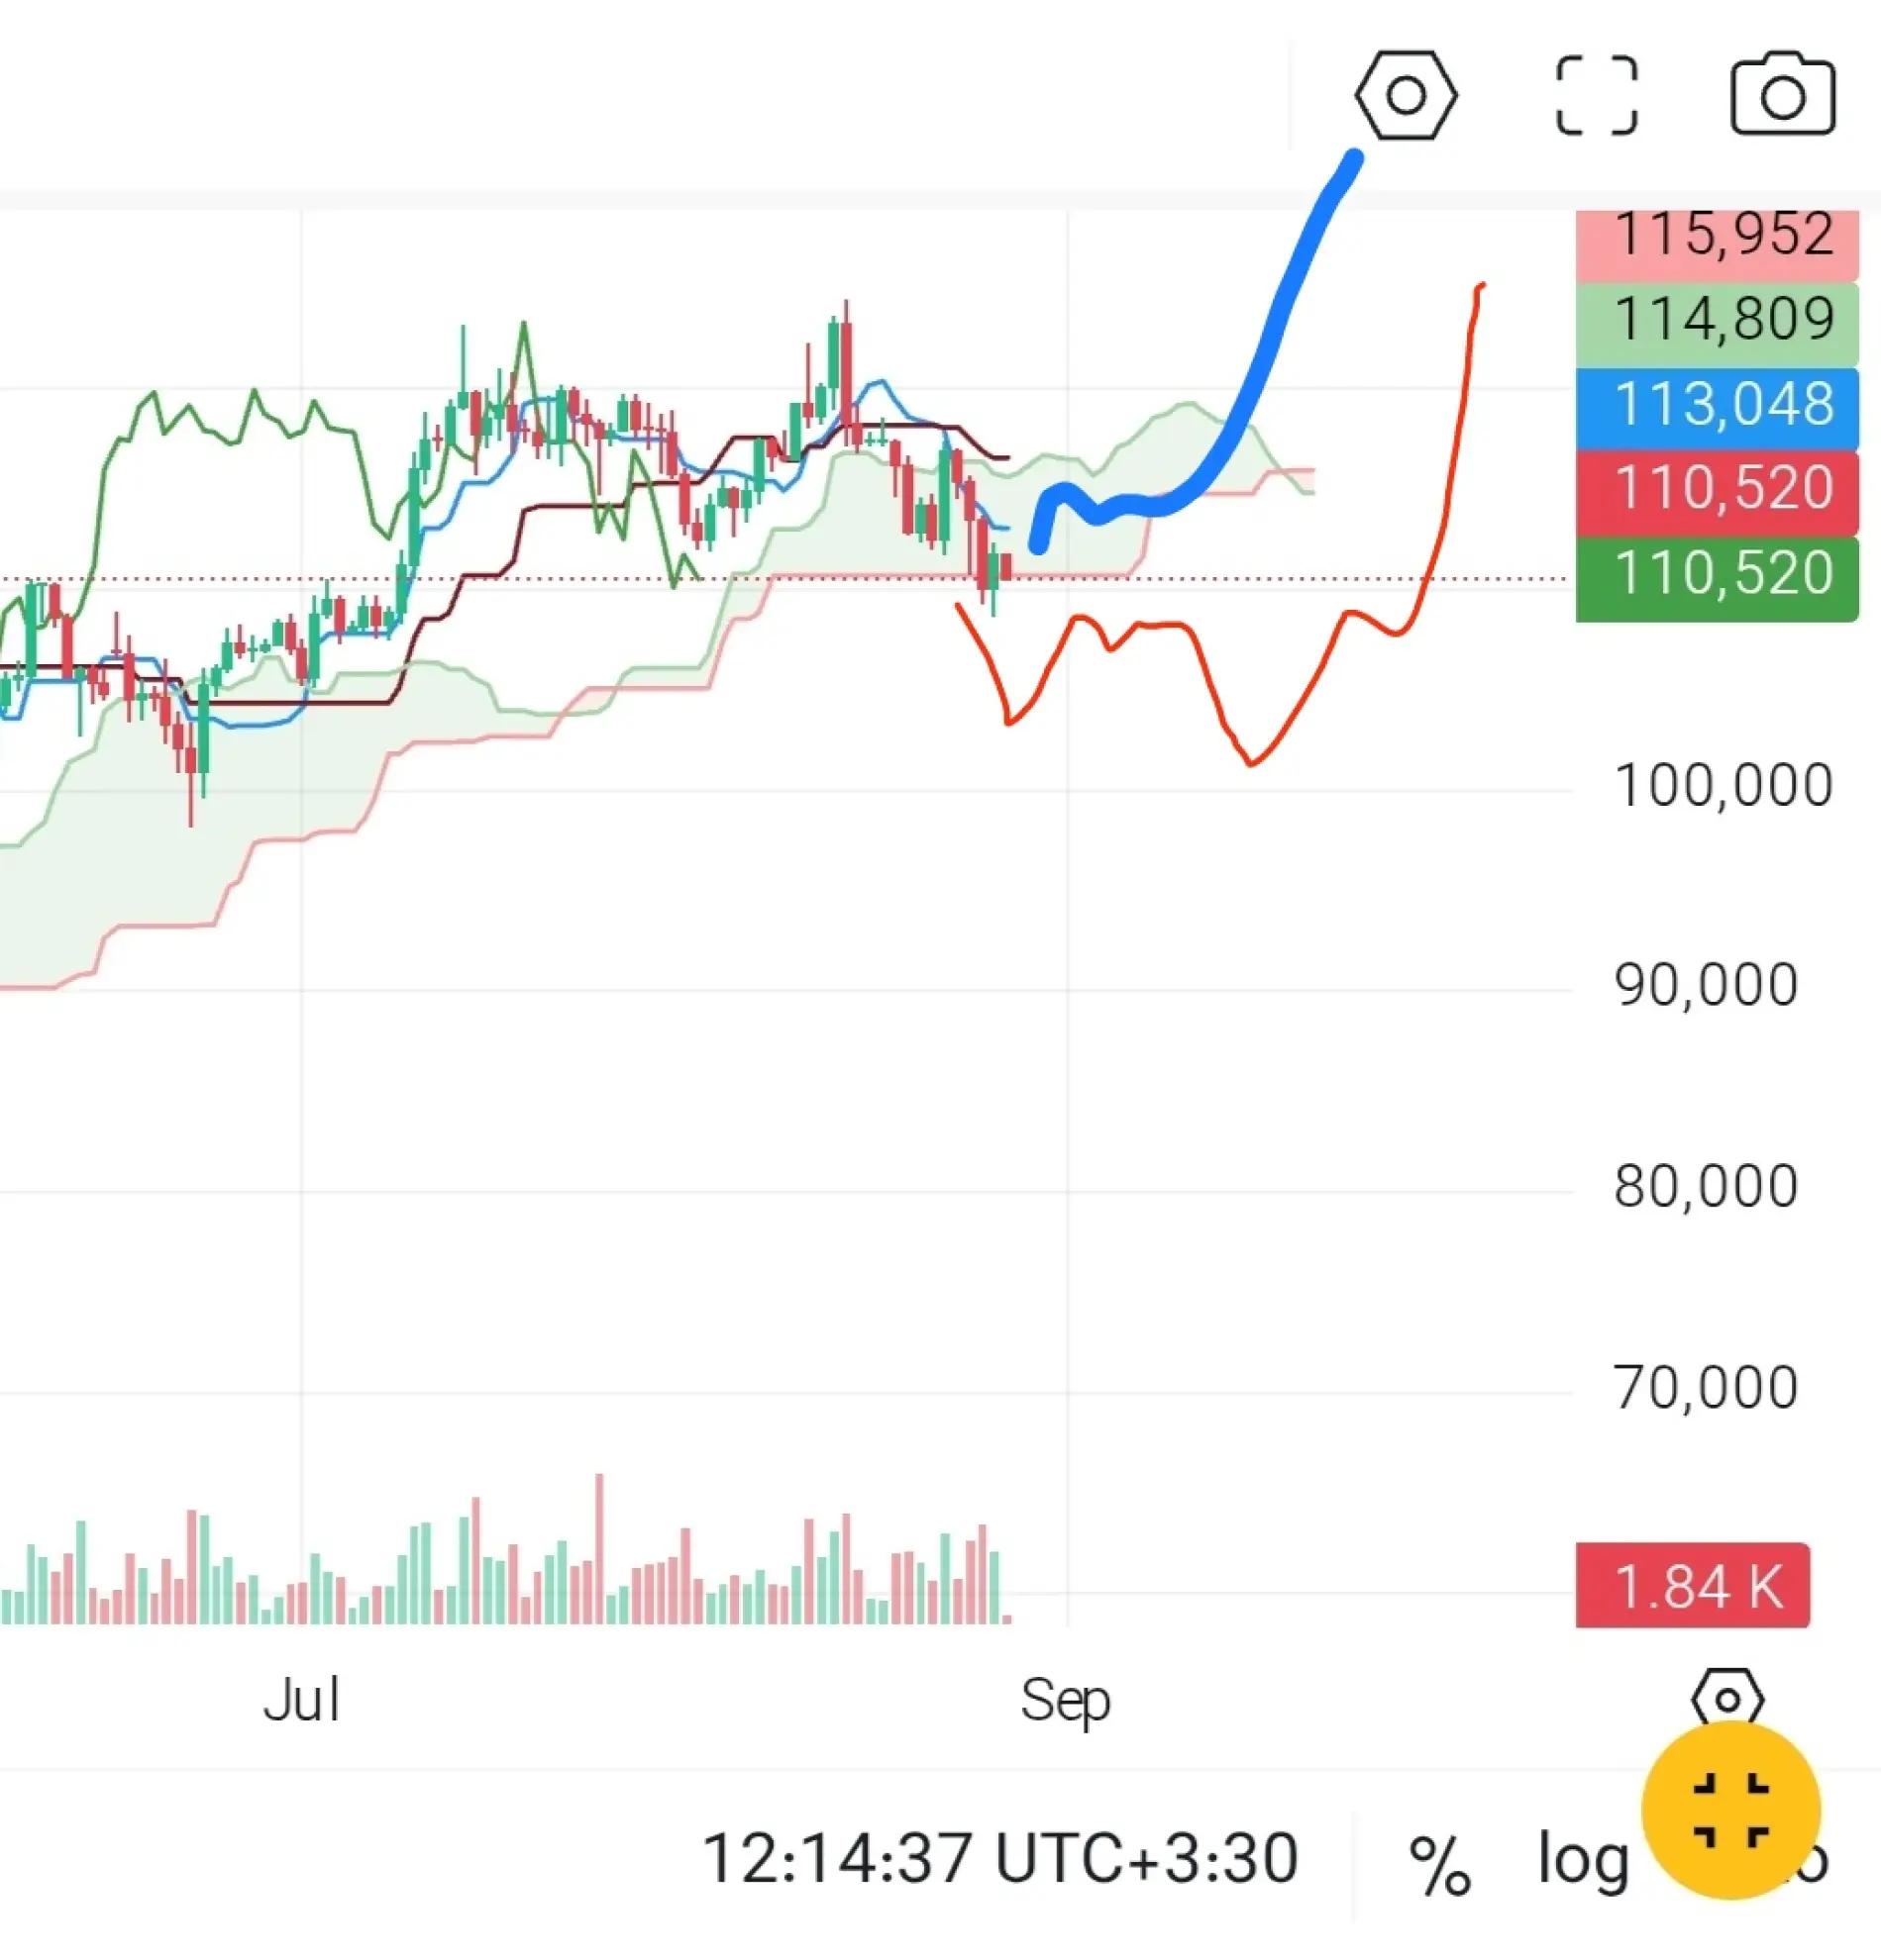Viewport: 1881px width, 1960px height.
Task: Enter fullscreen mode with the brackets icon
Action: (1596, 95)
